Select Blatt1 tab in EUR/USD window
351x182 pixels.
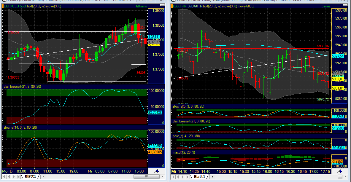click(x=30, y=177)
